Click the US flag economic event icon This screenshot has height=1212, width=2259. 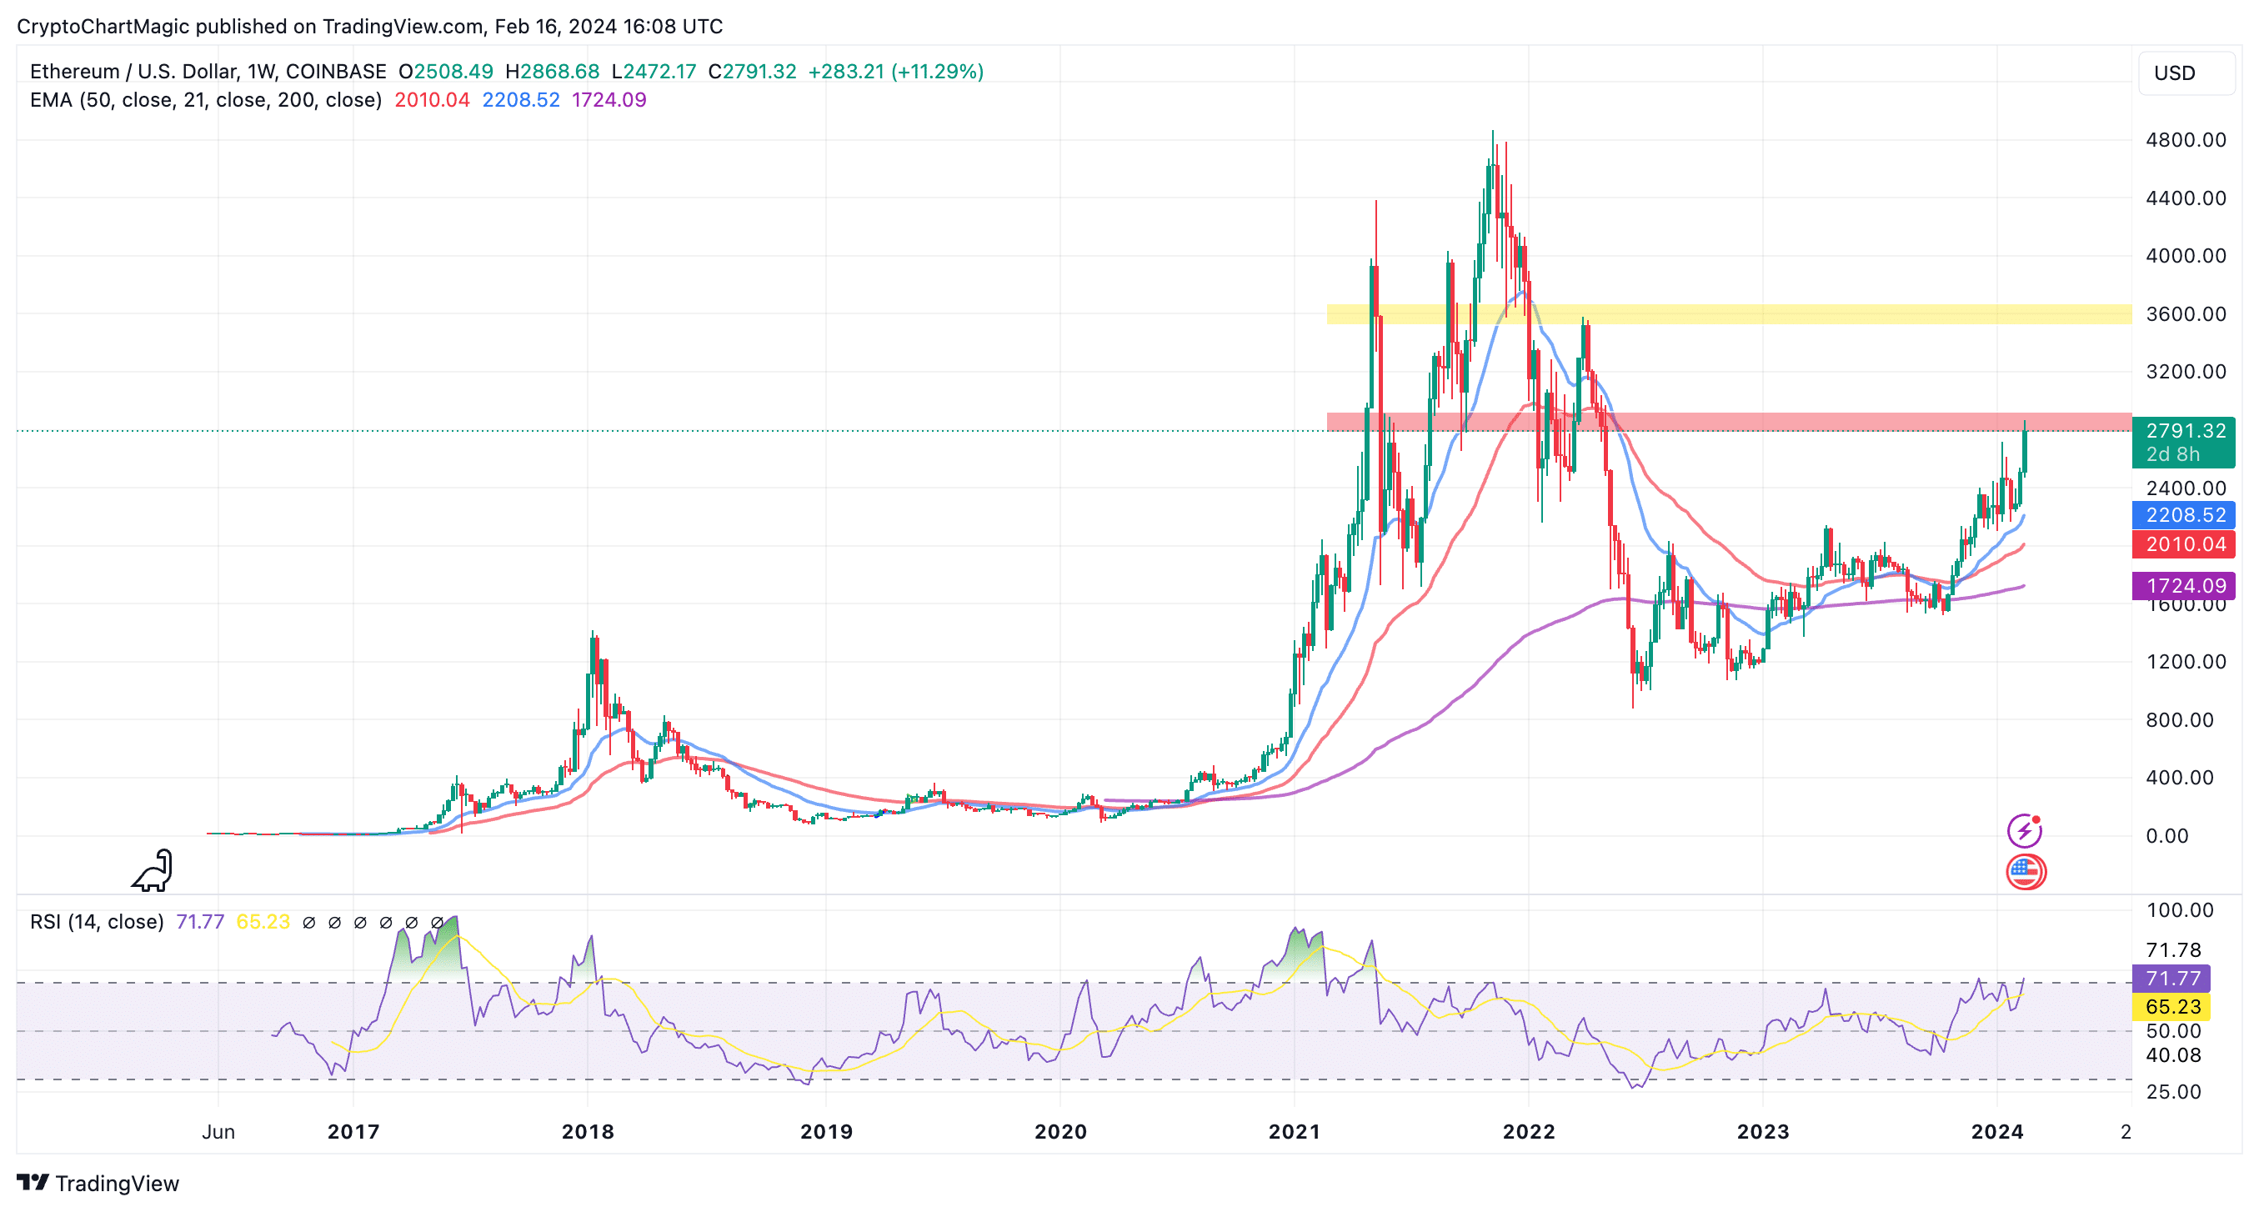coord(2026,871)
